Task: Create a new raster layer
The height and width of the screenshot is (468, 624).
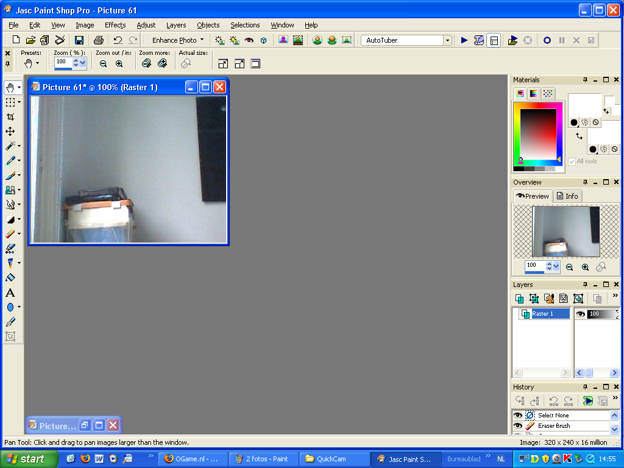Action: (519, 298)
